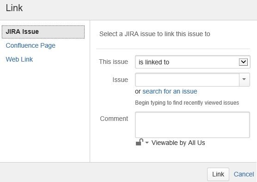Click inside the Comment text area

coord(192,125)
